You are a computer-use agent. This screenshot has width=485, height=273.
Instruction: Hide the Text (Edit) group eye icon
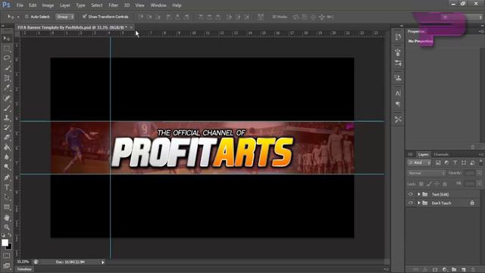pyautogui.click(x=411, y=194)
